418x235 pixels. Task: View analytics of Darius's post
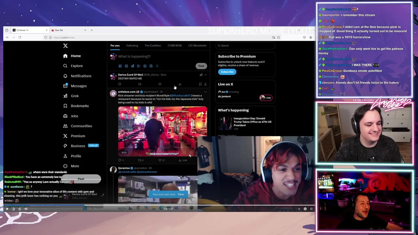(180, 84)
